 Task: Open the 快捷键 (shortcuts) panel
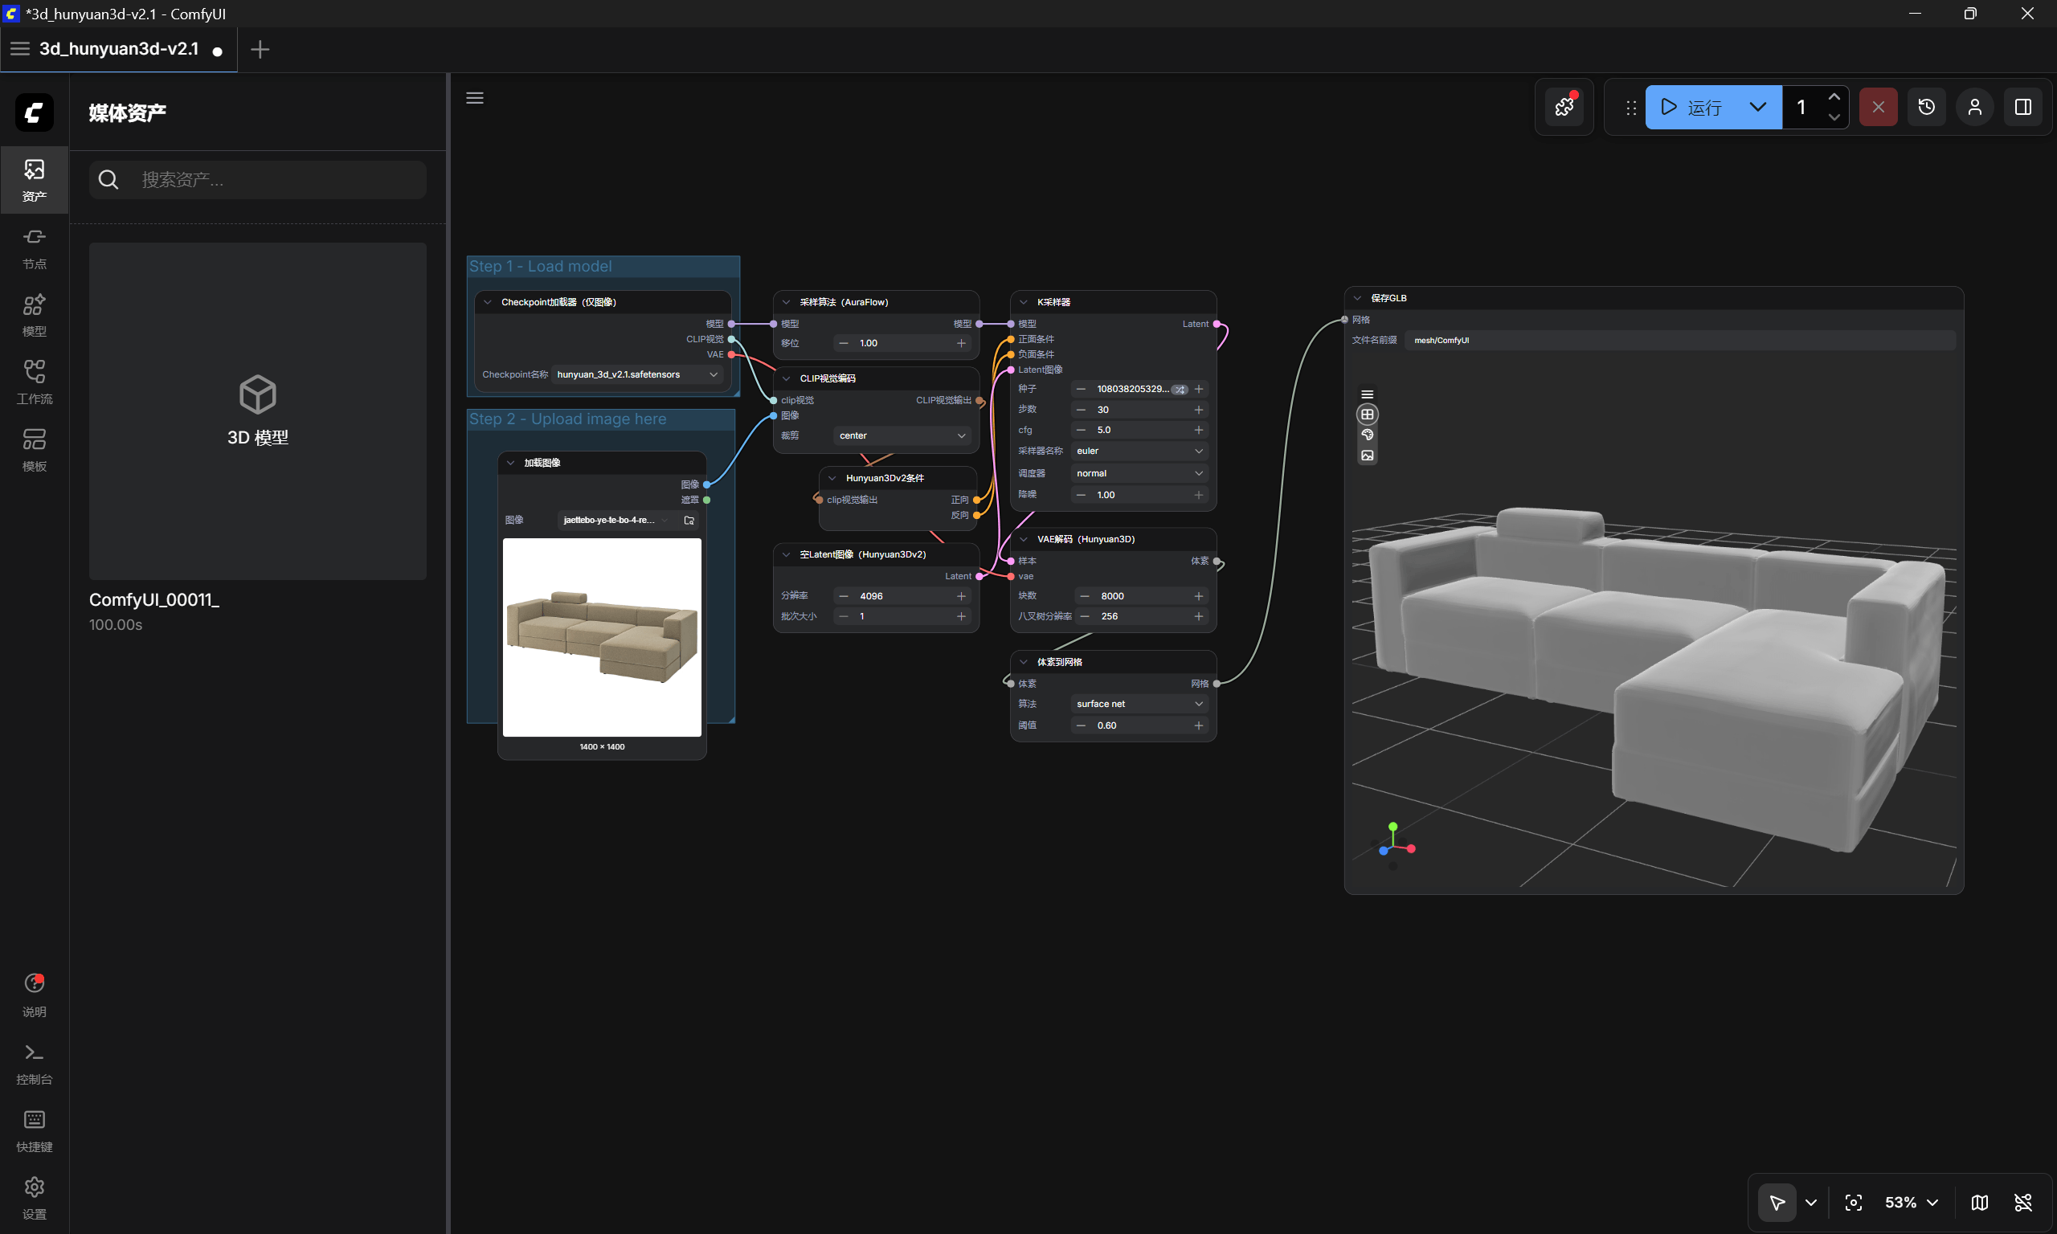click(34, 1131)
